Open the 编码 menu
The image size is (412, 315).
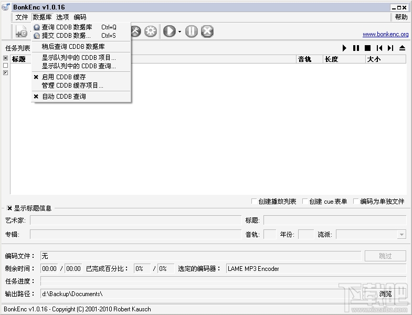80,17
